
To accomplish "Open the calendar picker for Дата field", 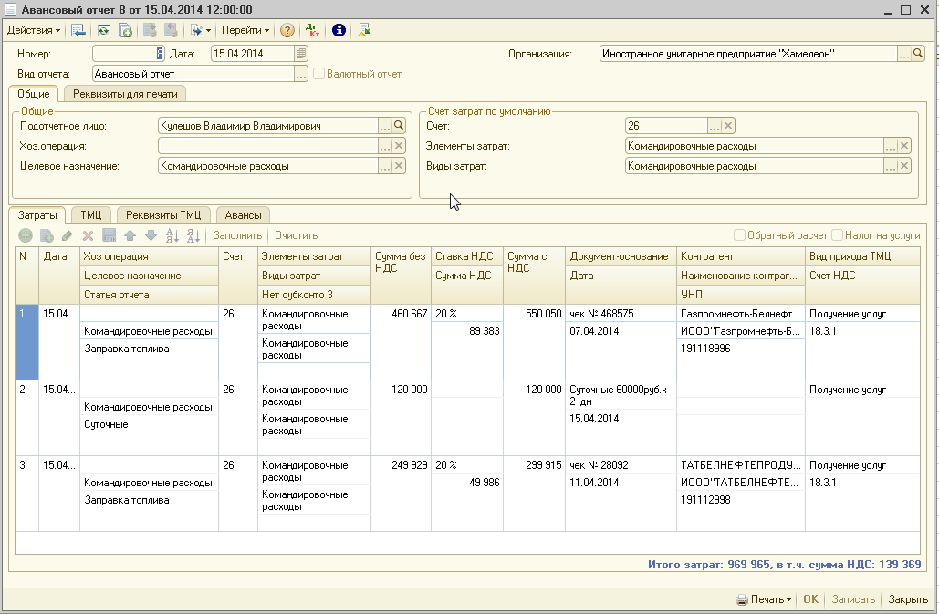I will (x=301, y=54).
